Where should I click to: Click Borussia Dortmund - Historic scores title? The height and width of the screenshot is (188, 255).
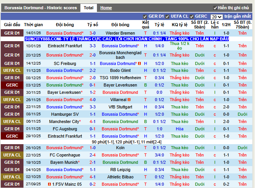(40, 8)
